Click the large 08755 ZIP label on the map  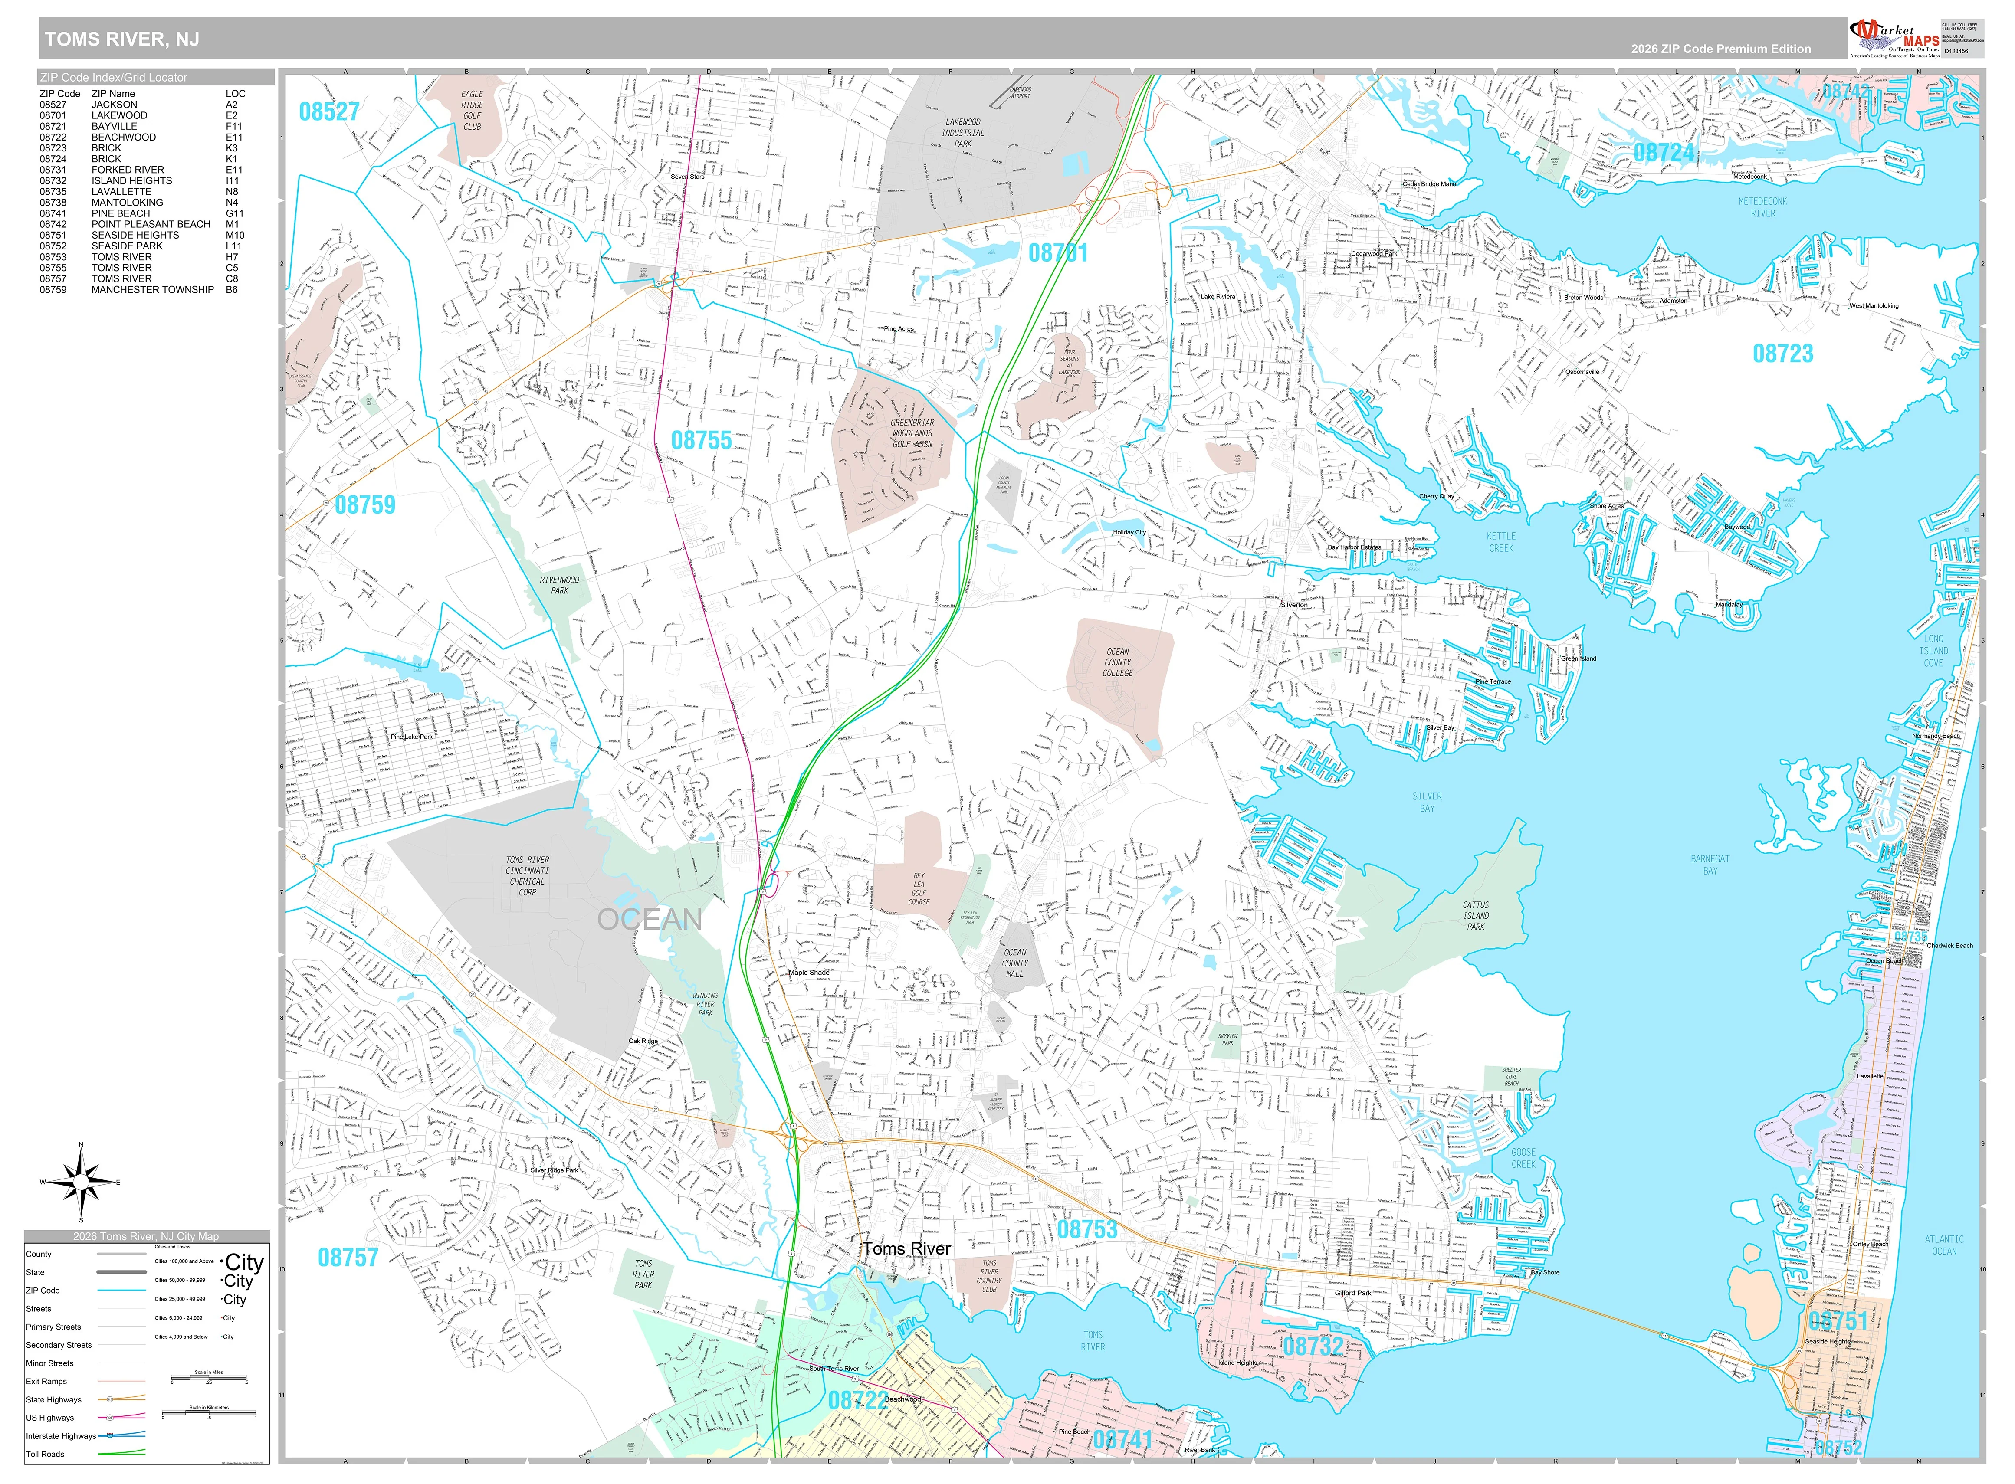pos(701,440)
